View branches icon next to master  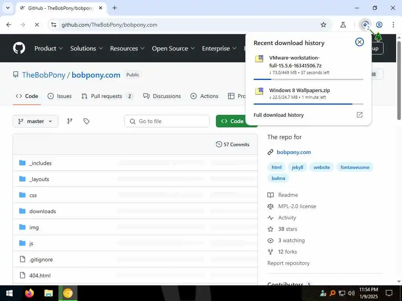click(x=70, y=121)
